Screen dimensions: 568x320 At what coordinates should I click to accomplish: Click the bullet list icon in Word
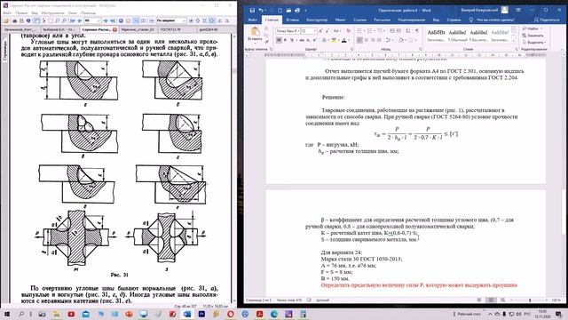coord(360,31)
